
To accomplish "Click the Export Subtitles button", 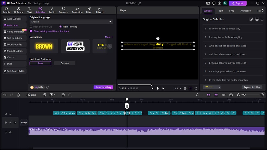I will [252, 87].
